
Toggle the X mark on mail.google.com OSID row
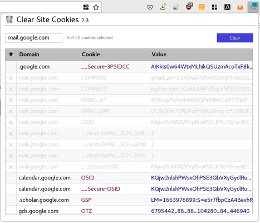pyautogui.click(x=11, y=123)
